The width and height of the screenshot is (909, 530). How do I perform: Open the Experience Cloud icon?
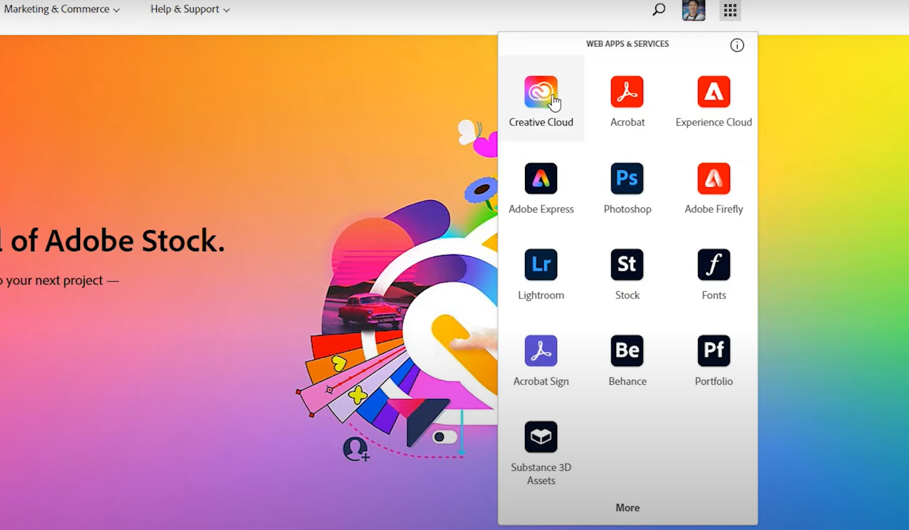pyautogui.click(x=714, y=92)
